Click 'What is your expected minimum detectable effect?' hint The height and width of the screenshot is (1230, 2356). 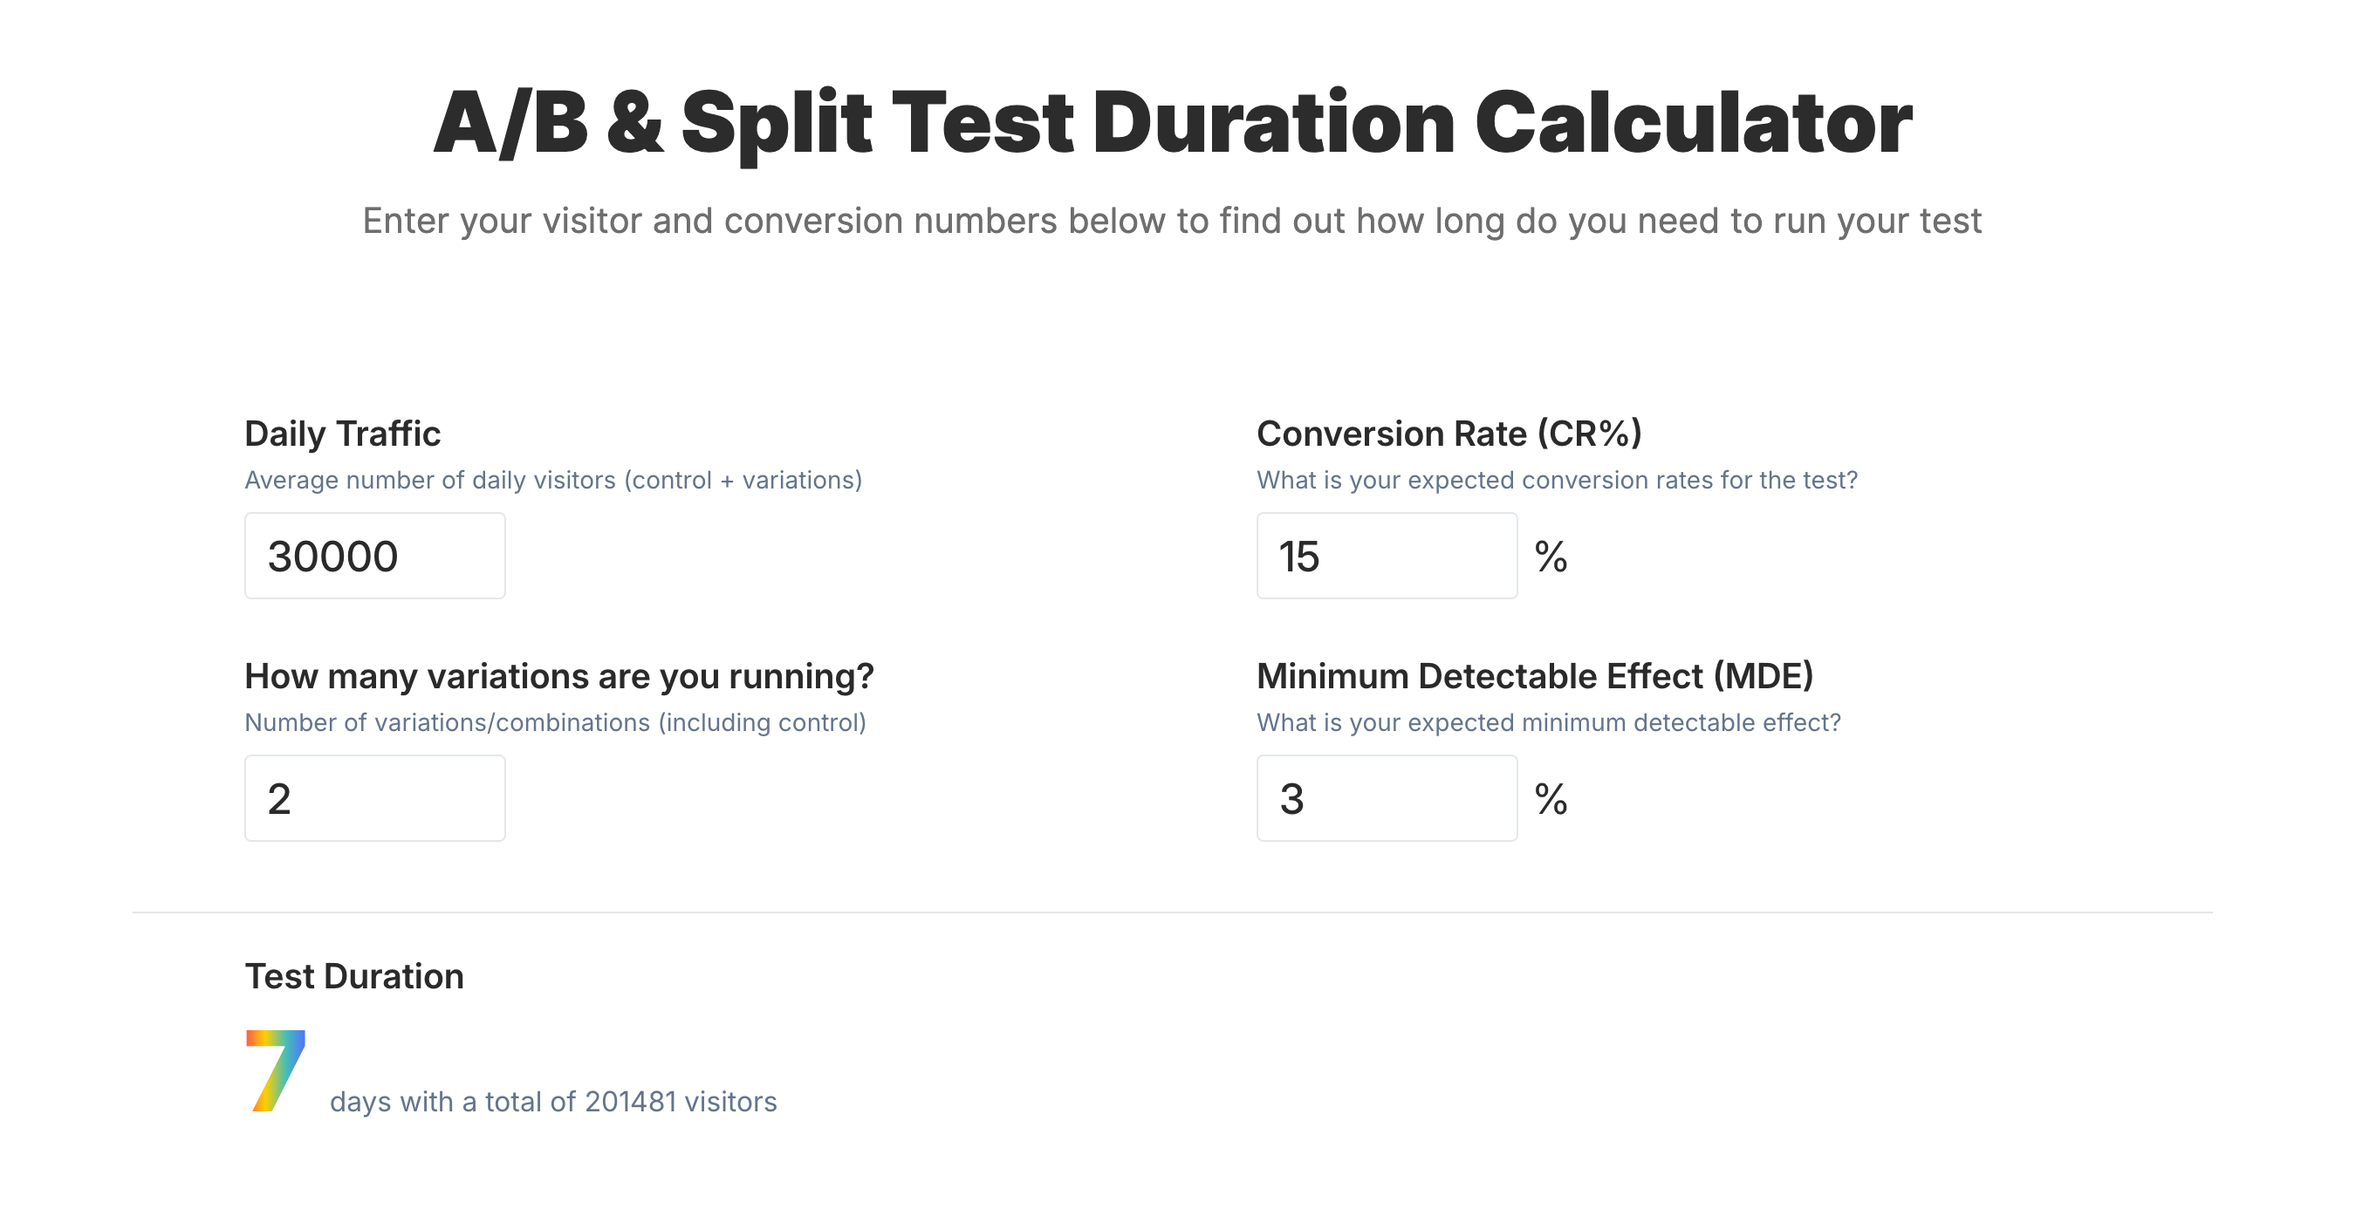[1547, 722]
